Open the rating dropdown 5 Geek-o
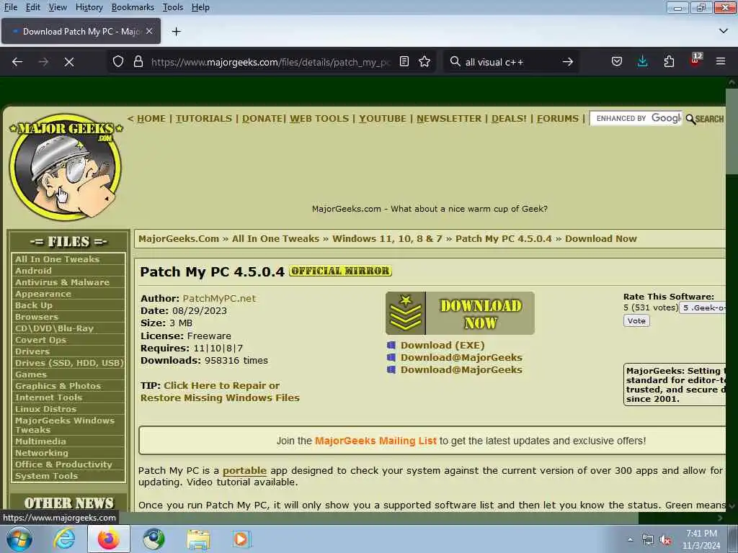Image resolution: width=738 pixels, height=553 pixels. point(703,308)
